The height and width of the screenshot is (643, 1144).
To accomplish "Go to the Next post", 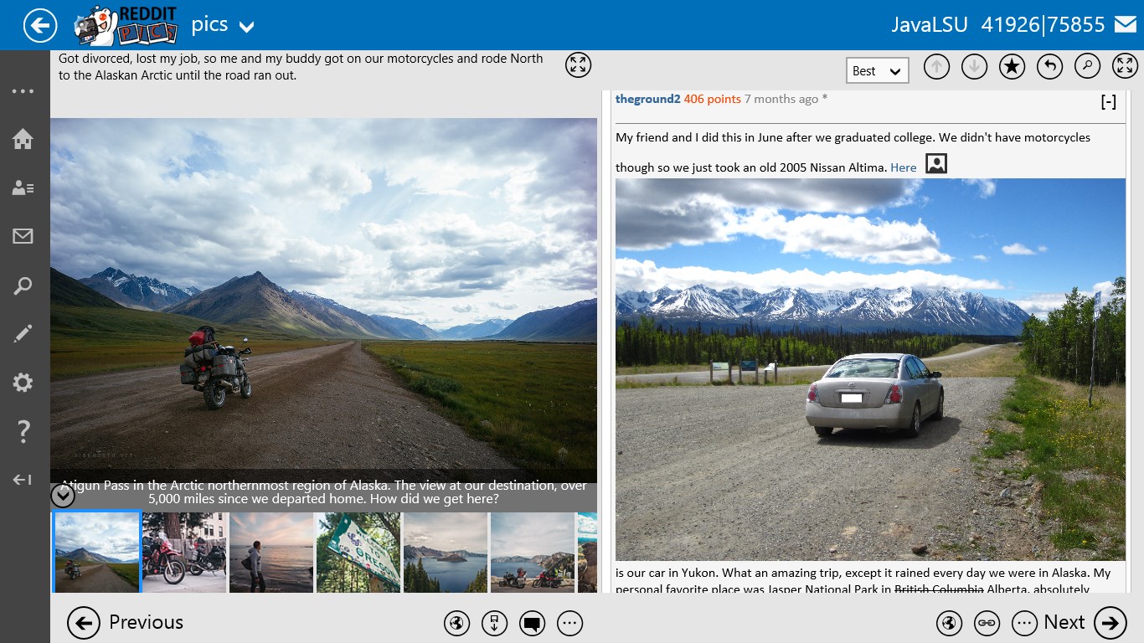I will [x=1085, y=623].
